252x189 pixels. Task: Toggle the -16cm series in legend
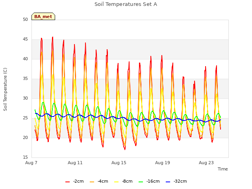[x=149, y=182]
